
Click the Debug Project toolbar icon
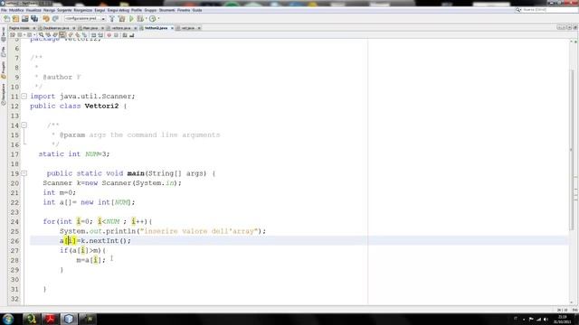140,18
